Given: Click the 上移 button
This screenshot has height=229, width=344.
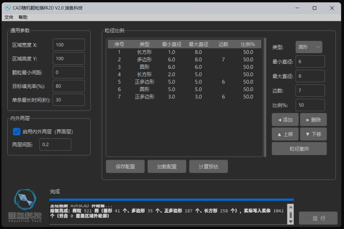Looking at the screenshot, I should [285, 134].
